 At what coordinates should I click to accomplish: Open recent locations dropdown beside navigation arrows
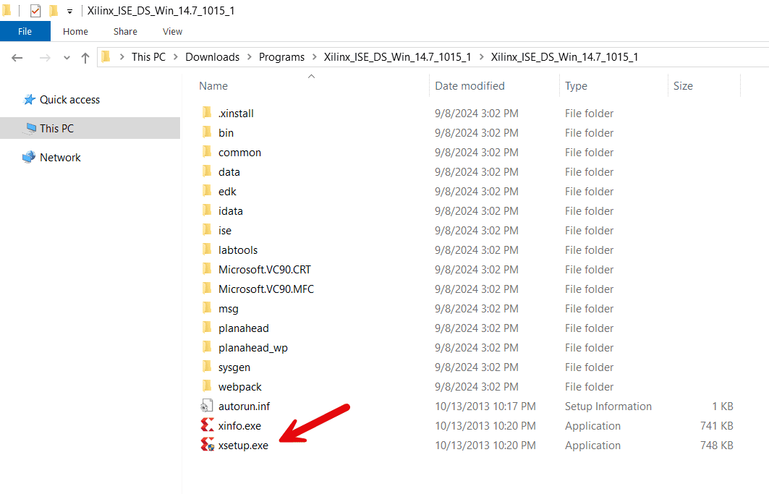67,56
